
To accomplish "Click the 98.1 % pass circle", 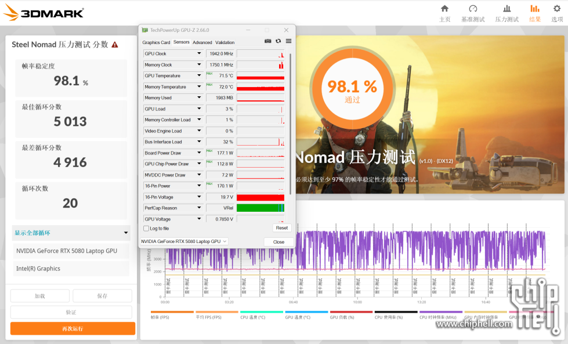I will click(352, 89).
